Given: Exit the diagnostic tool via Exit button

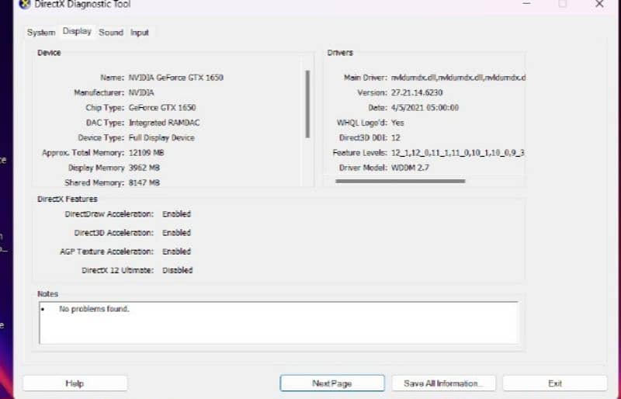Looking at the screenshot, I should tap(554, 383).
